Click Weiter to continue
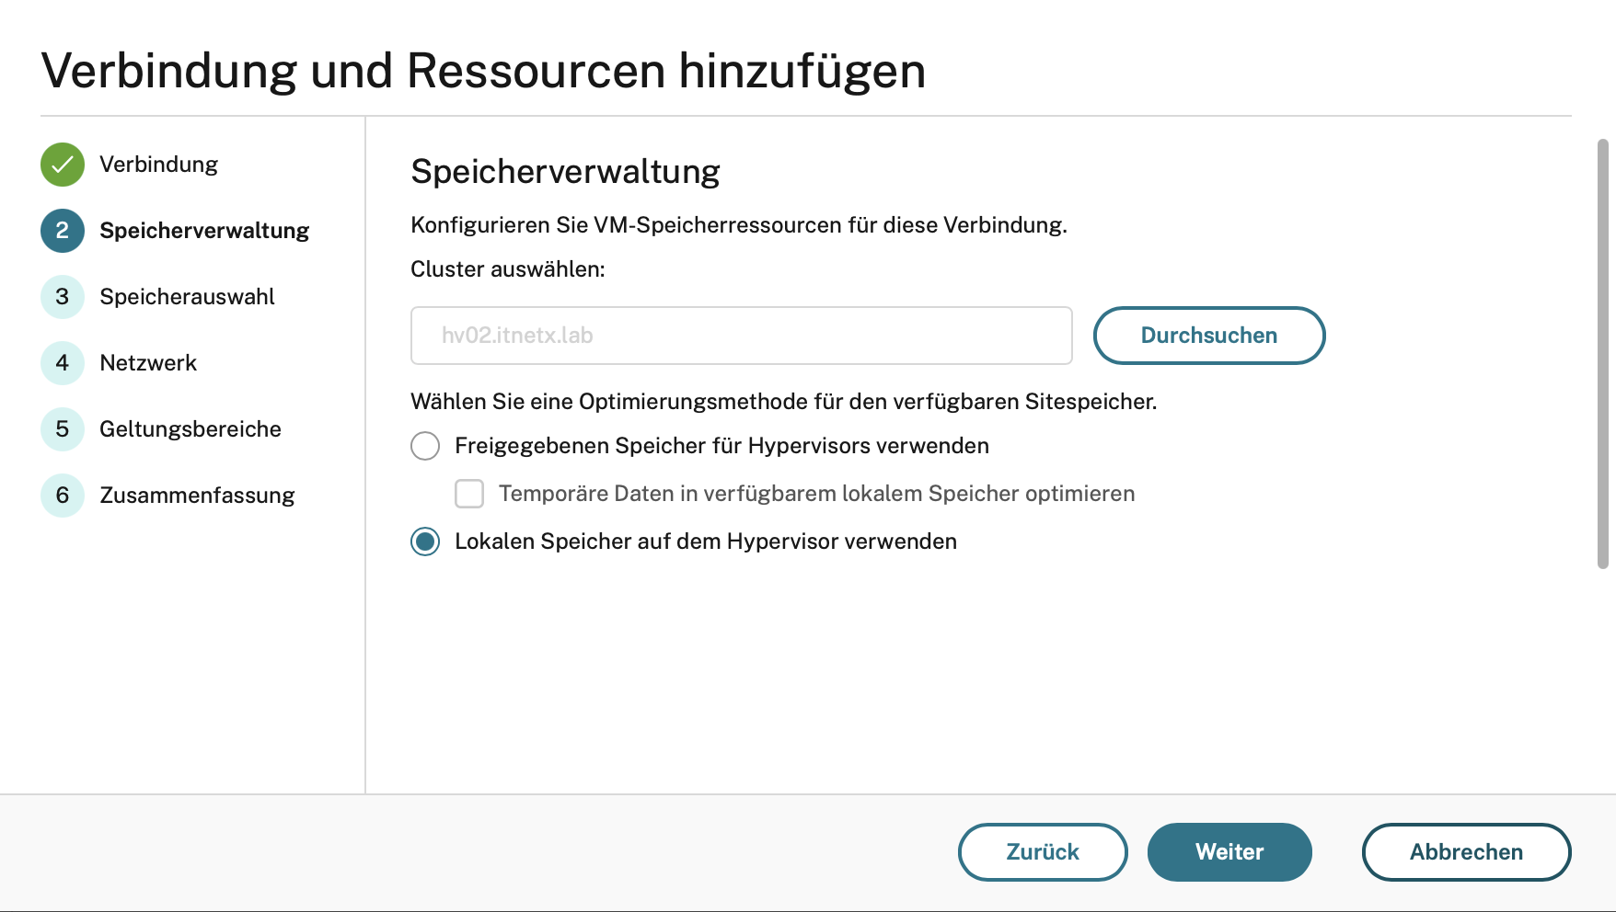Image resolution: width=1616 pixels, height=912 pixels. pos(1229,852)
